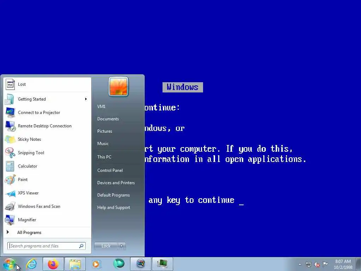
Task: Open Control Panel from Start menu
Action: pos(110,170)
